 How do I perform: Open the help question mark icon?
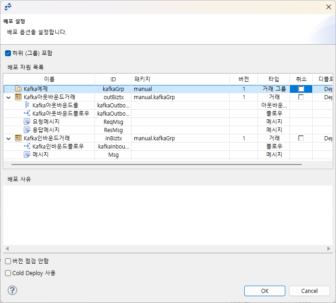click(x=12, y=290)
